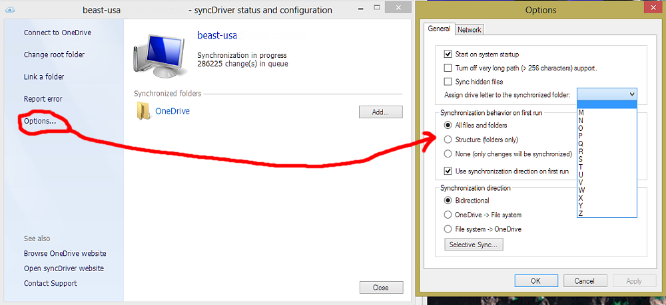This screenshot has width=666, height=305.
Task: Click Synchronization in progress status text
Action: [242, 55]
